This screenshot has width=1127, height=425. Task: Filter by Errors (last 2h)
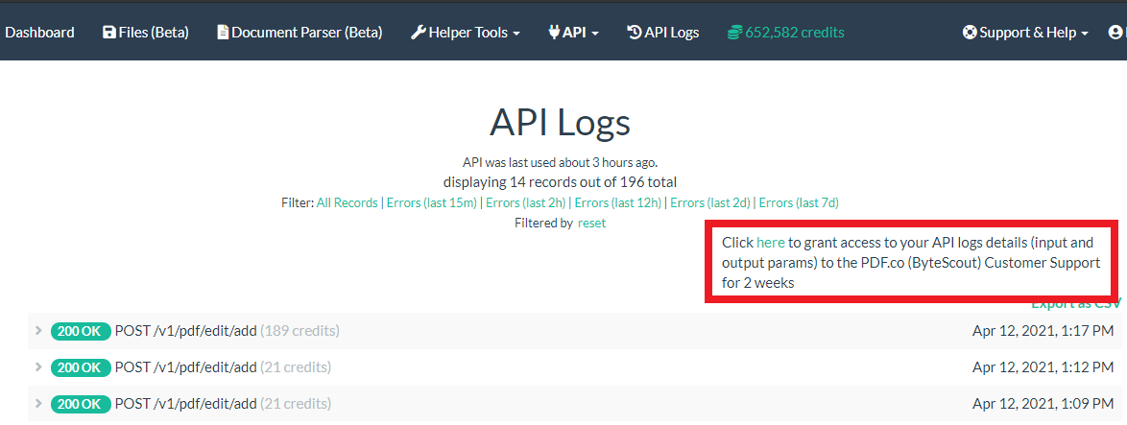[x=526, y=203]
